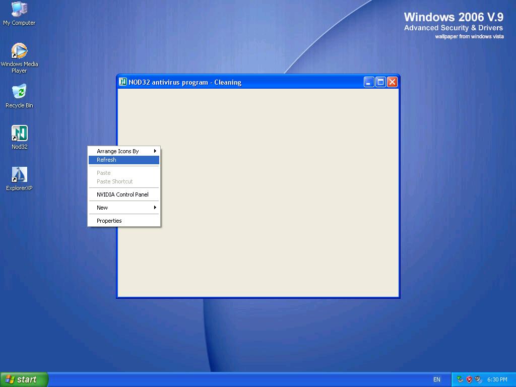Click the greyed-out Paste Shortcut entry
Screen dimensions: 516x387
click(x=124, y=181)
